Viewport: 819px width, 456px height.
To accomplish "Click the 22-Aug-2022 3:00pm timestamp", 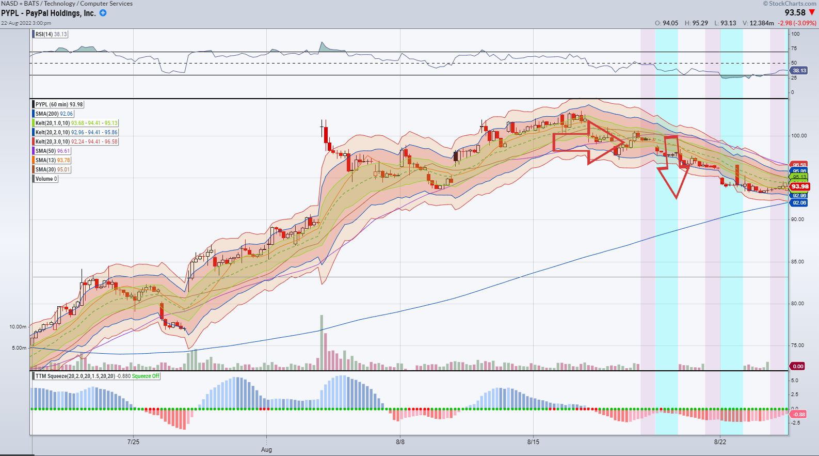I will pos(26,23).
